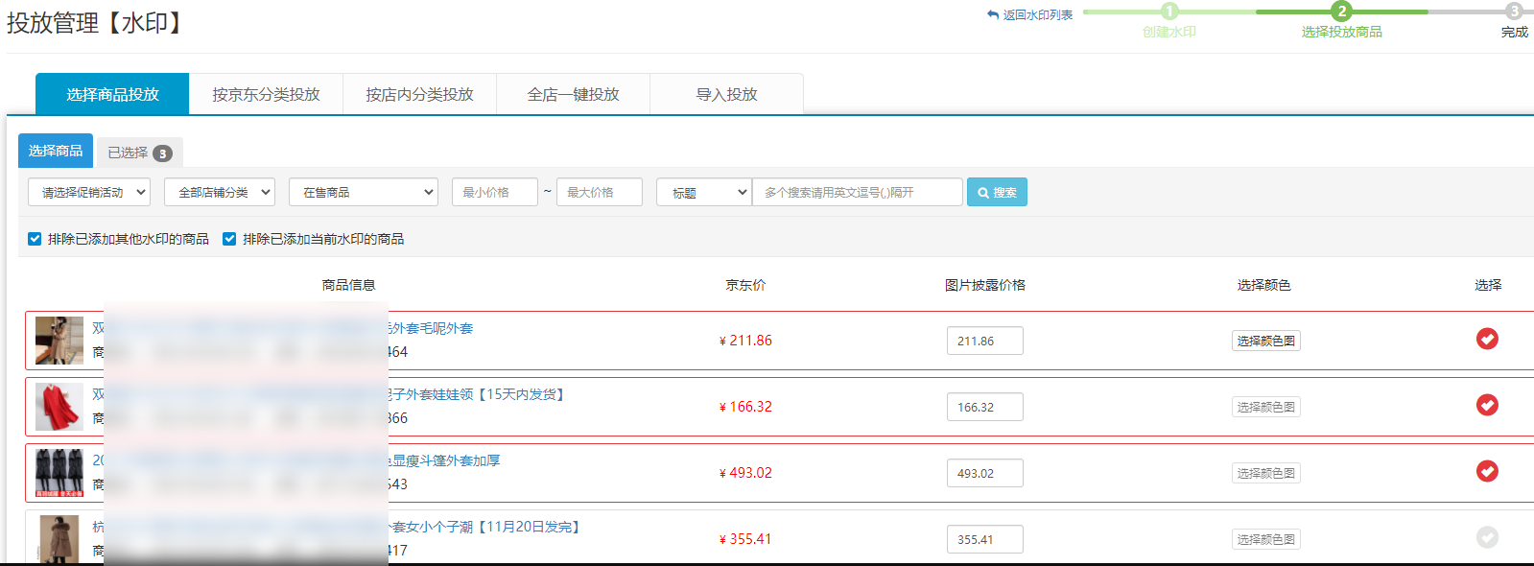The width and height of the screenshot is (1534, 566).
Task: Click the 搜索 search button with magnifier
Action: tap(997, 192)
